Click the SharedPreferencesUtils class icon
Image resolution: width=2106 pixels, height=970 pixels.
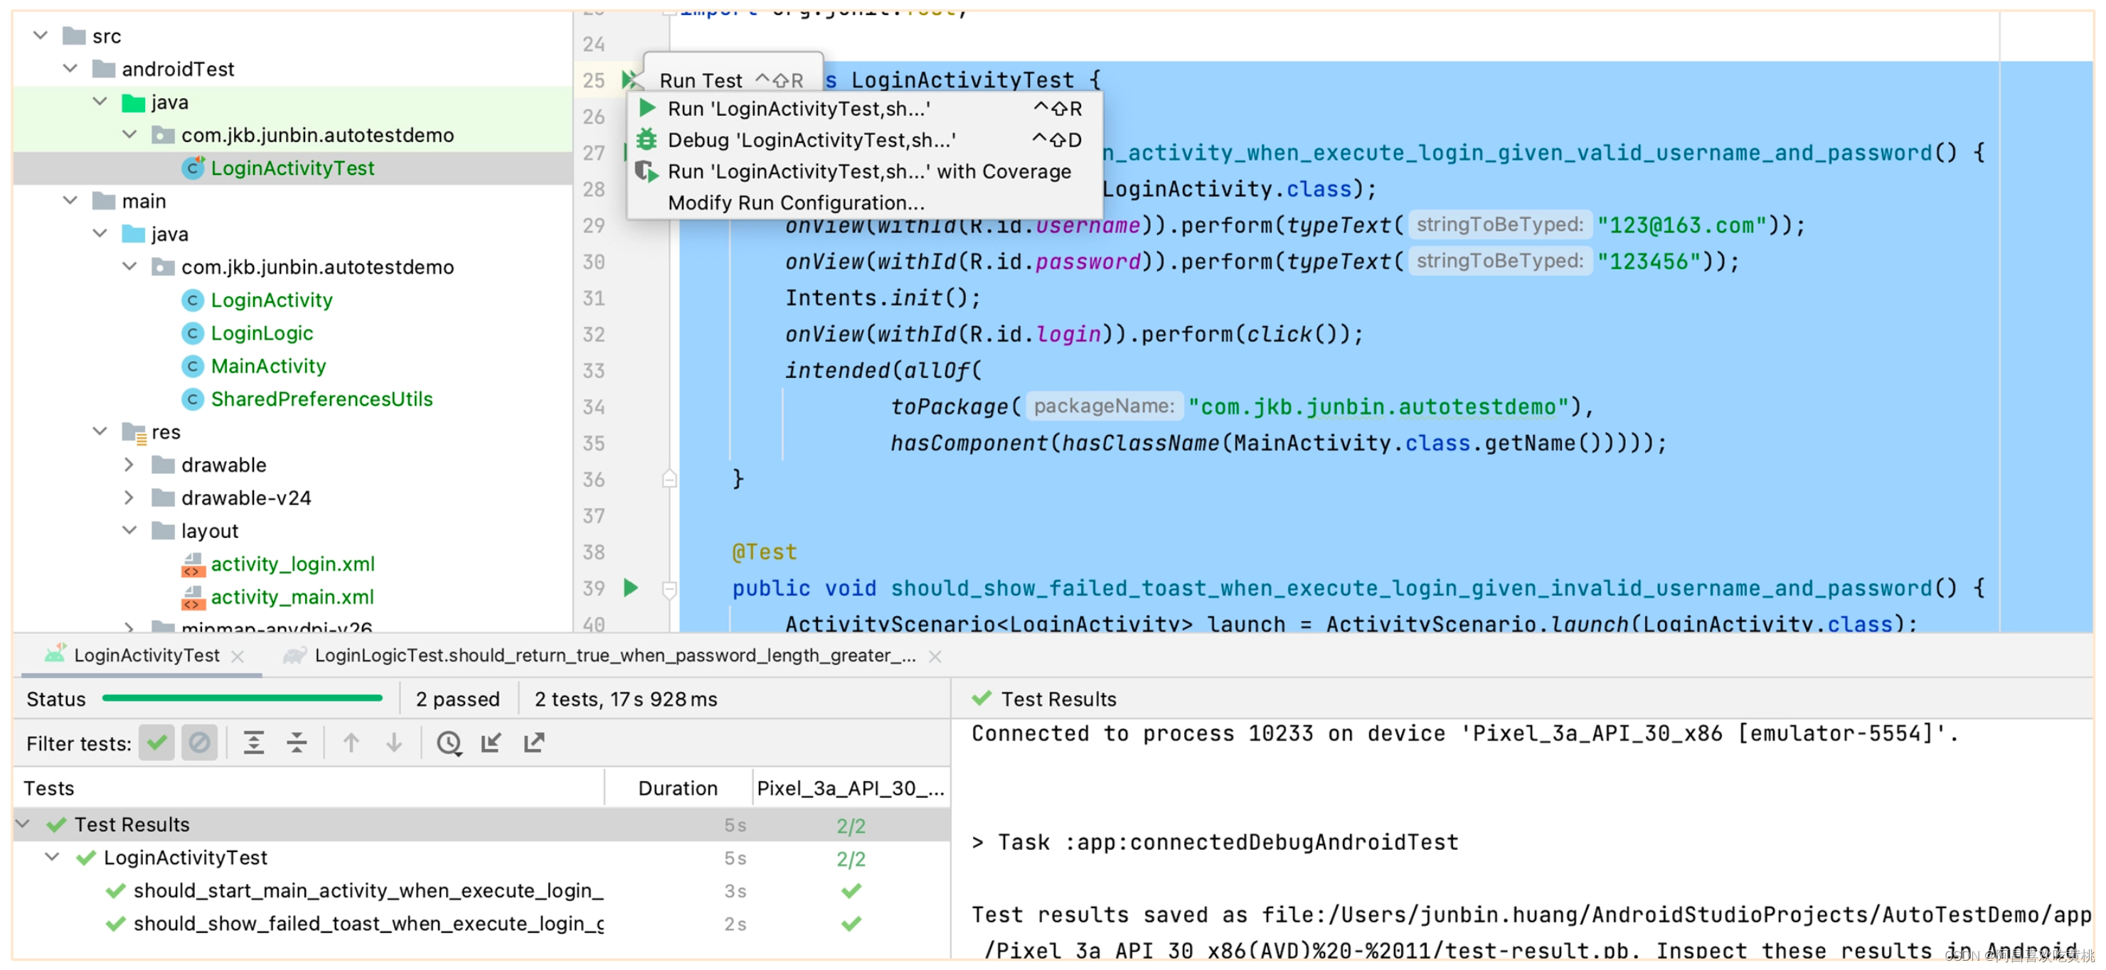193,399
